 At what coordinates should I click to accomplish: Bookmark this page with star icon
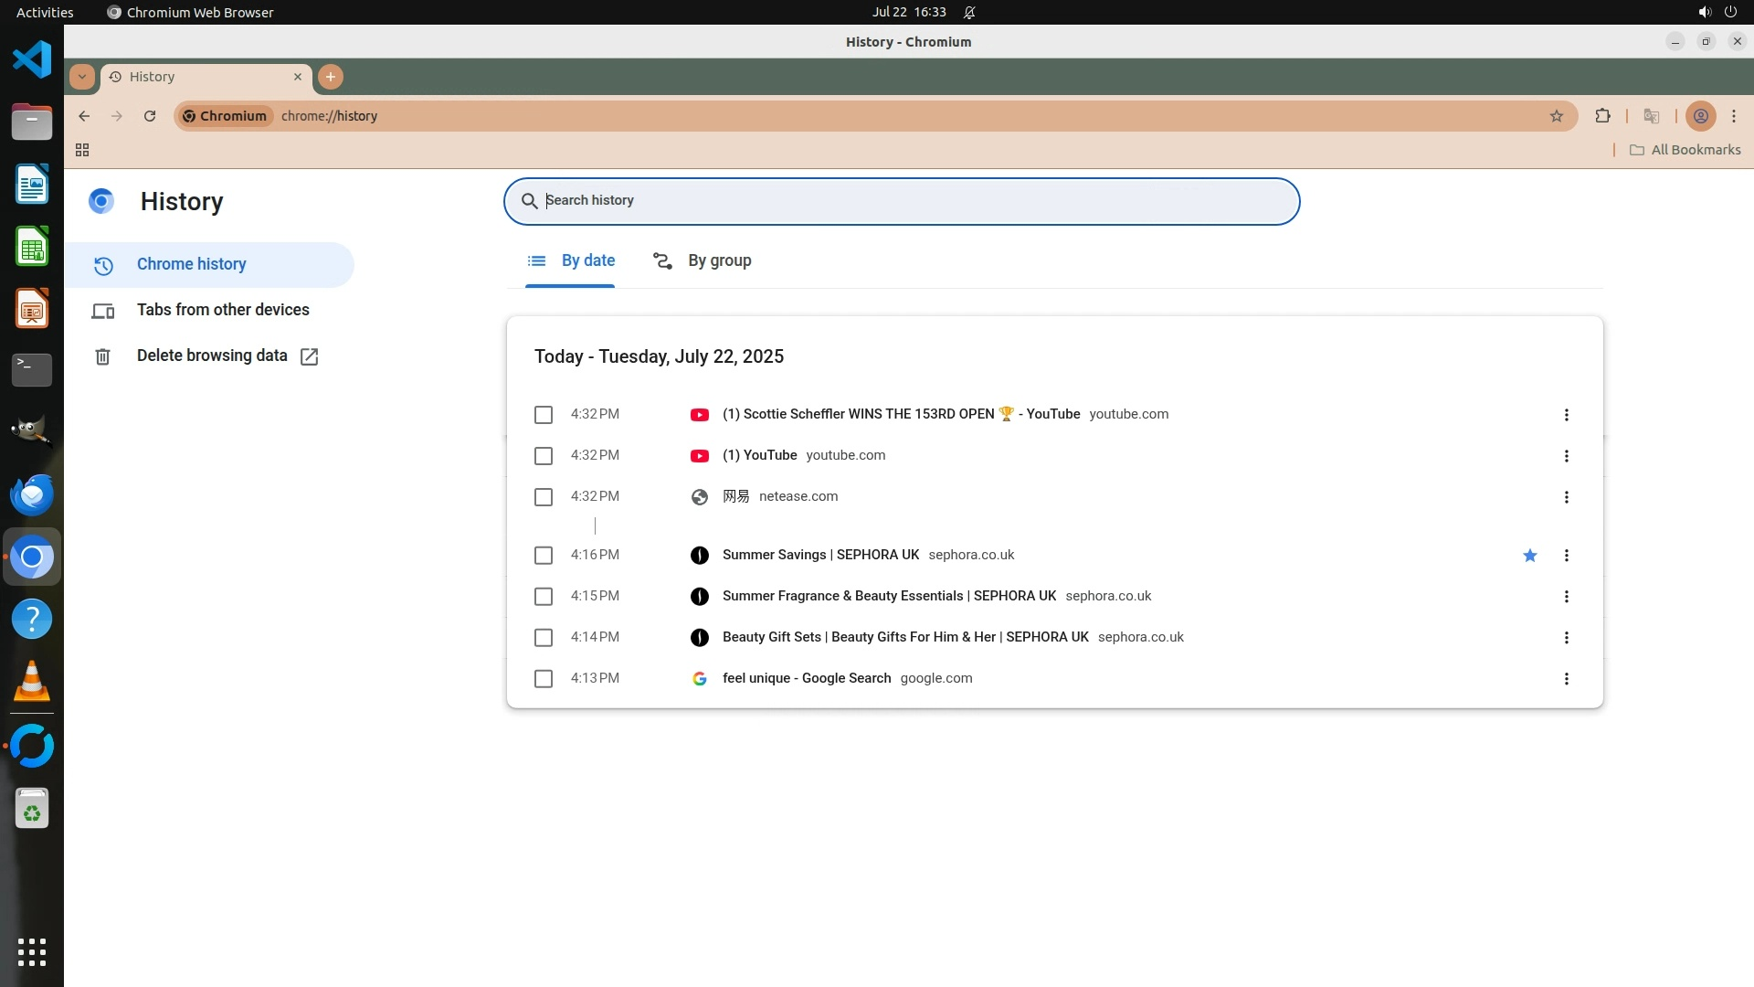pyautogui.click(x=1557, y=116)
